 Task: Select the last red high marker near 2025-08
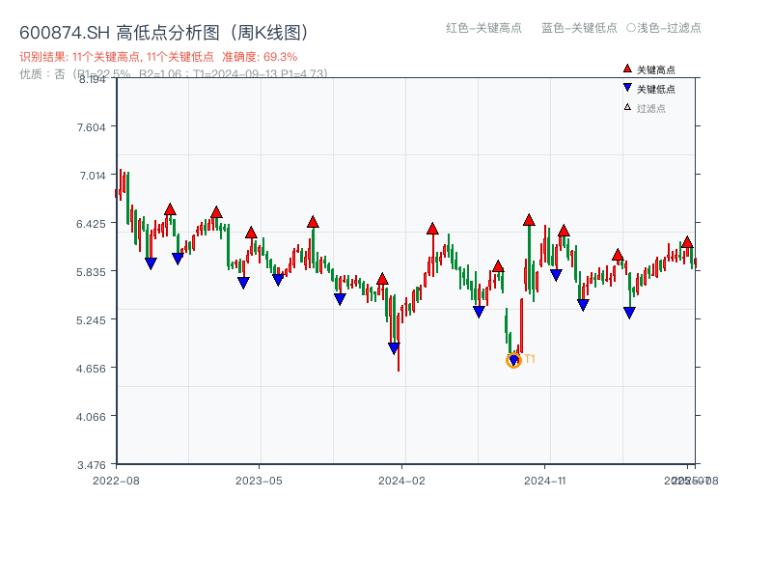point(687,242)
